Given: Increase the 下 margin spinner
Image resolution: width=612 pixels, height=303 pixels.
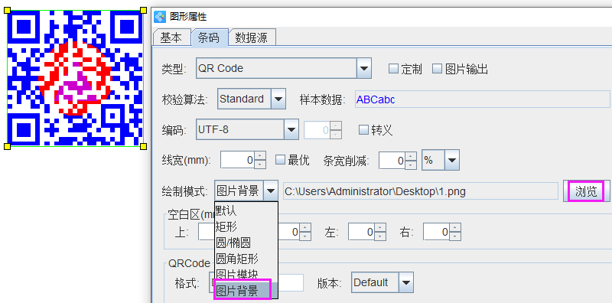Looking at the screenshot, I should (306, 228).
